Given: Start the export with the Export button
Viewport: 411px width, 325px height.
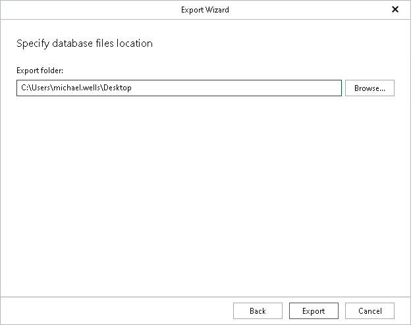Looking at the screenshot, I should [x=314, y=311].
